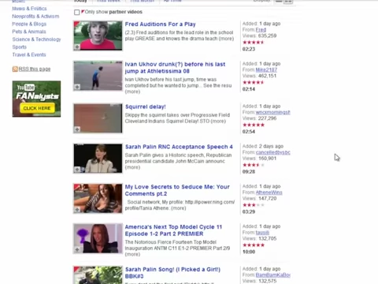Click plus icon on Squirrel delay thumbnail

[77, 129]
